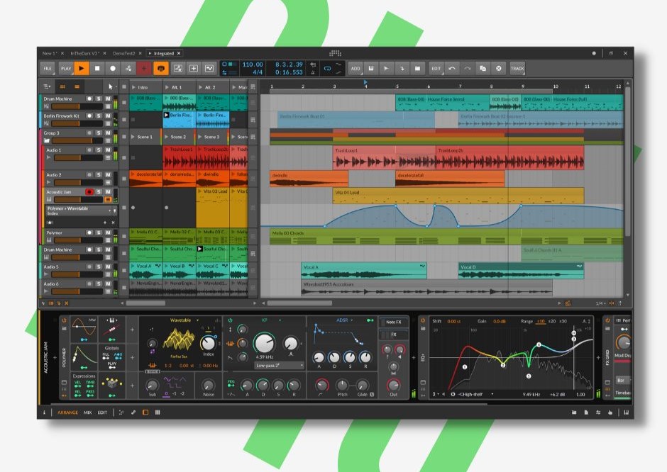Toggle the loop button in the transport

point(328,69)
